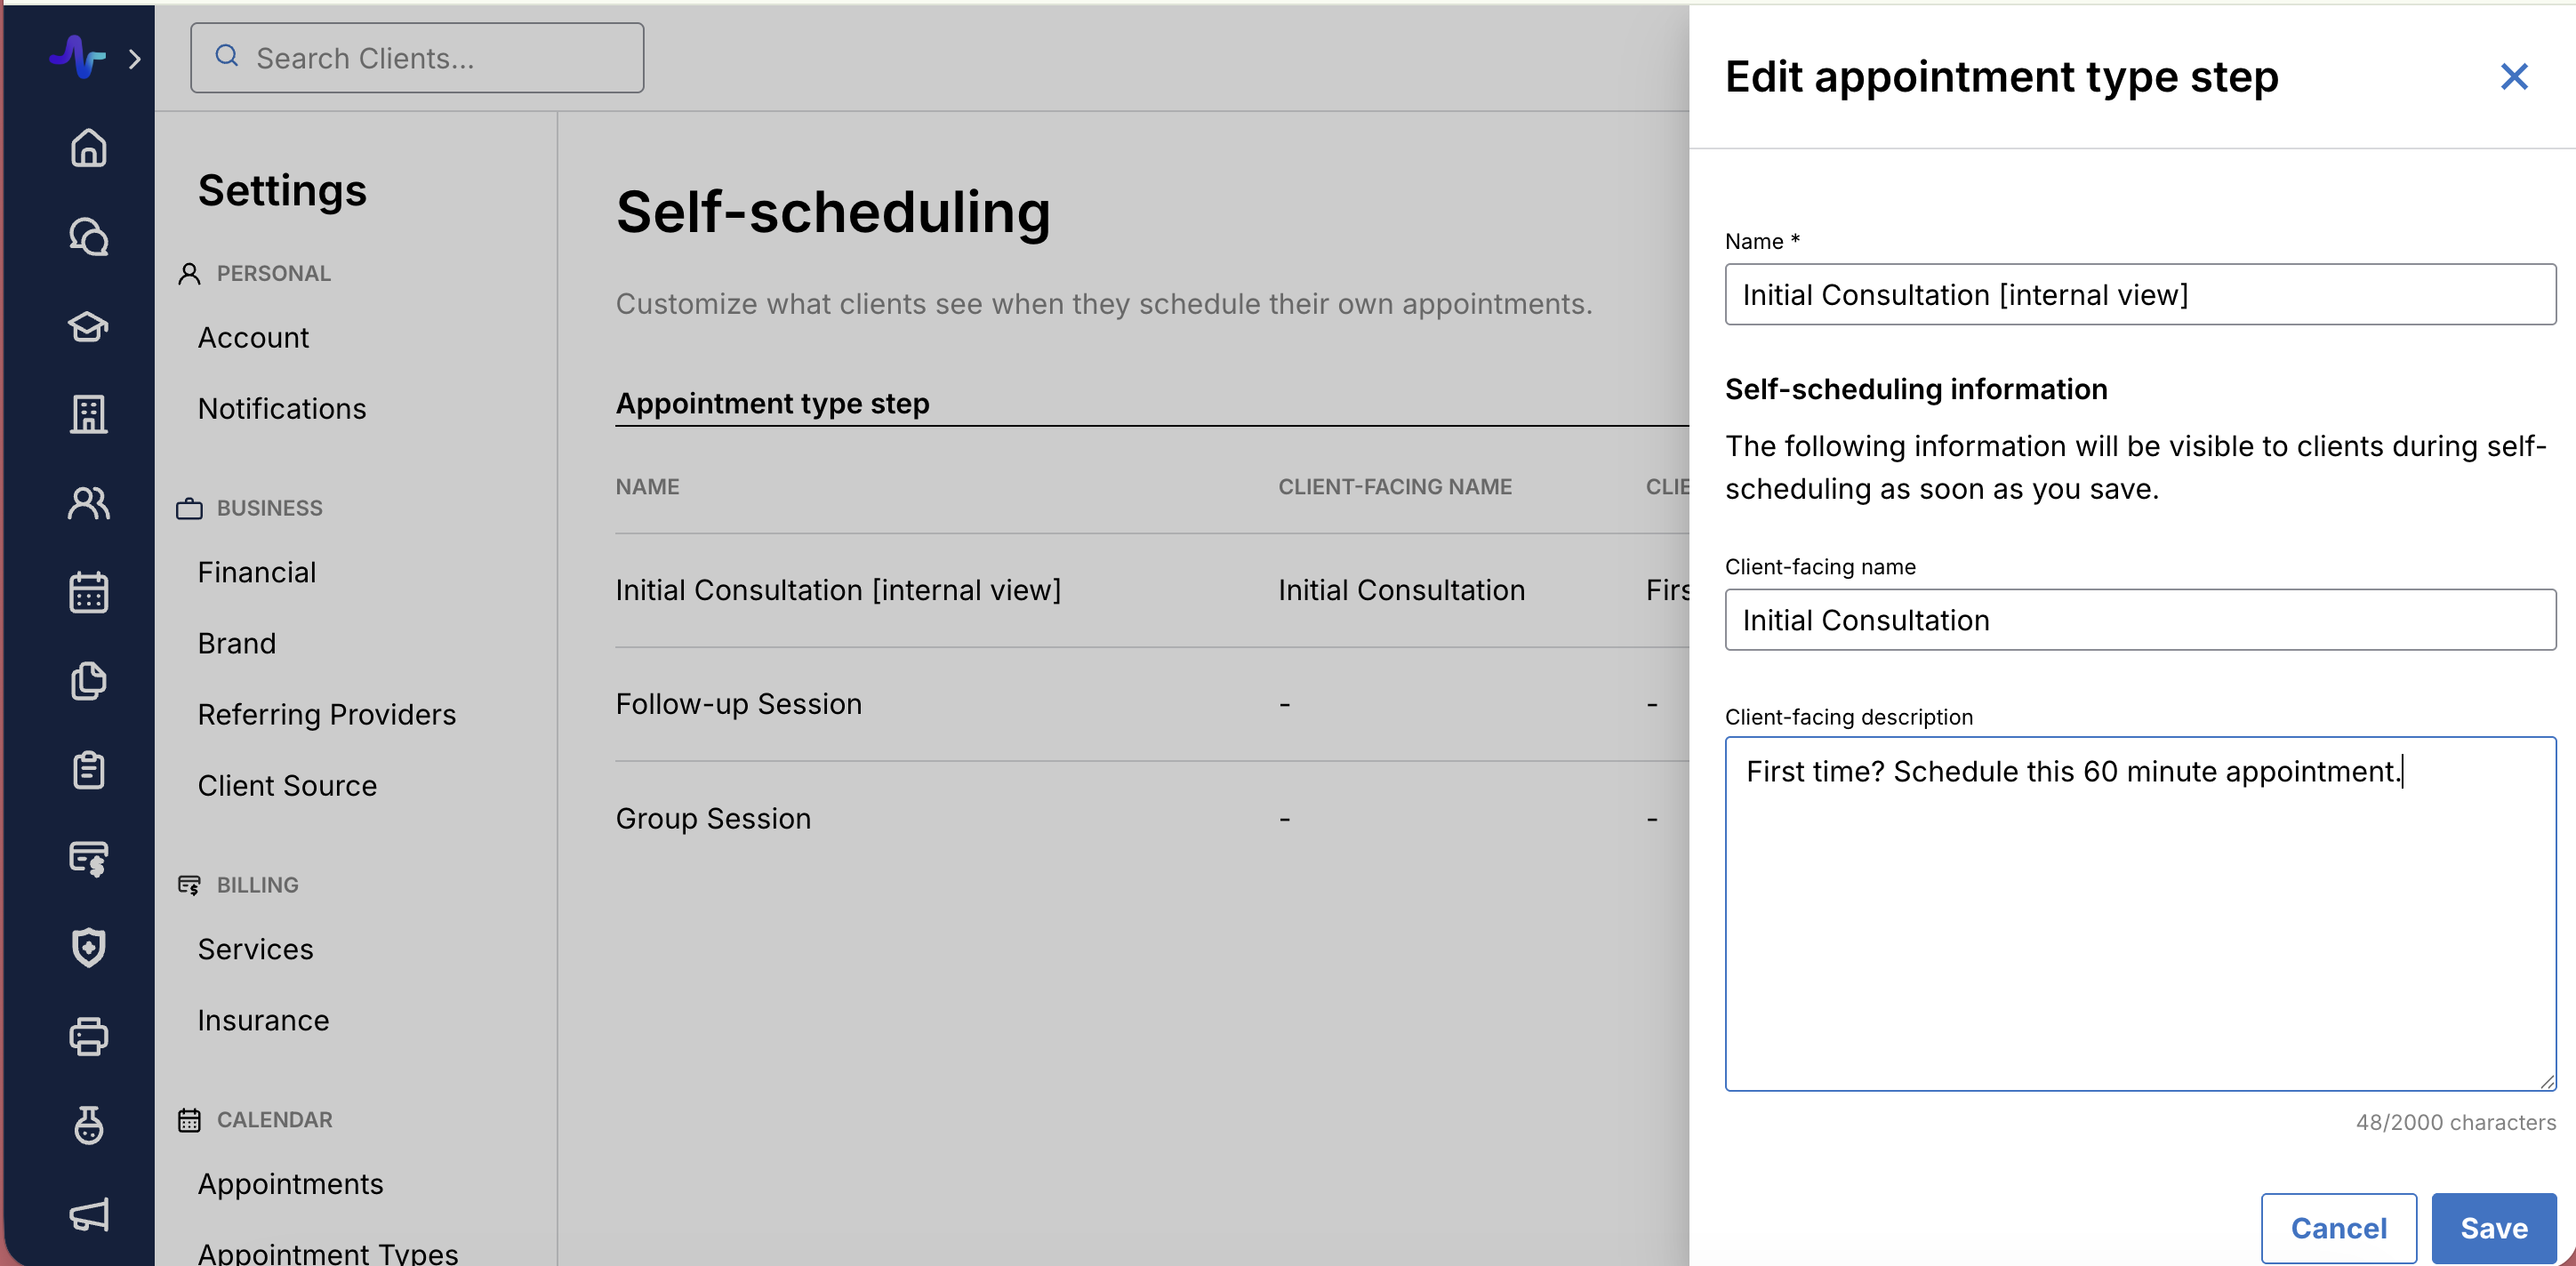
Task: Click the shield icon in sidebar
Action: coord(88,947)
